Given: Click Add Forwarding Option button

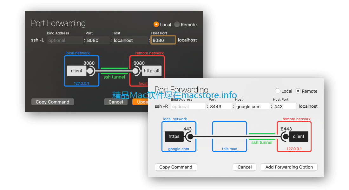Looking at the screenshot, I should (289, 167).
